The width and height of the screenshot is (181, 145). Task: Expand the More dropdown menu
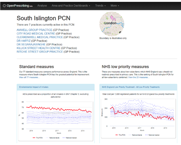(x=115, y=5)
